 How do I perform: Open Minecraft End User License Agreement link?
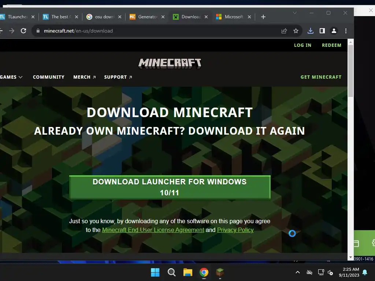click(x=153, y=230)
